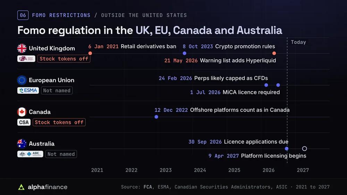Click 'Perps likely capped as CFDs' text
The height and width of the screenshot is (195, 347).
[x=231, y=78]
